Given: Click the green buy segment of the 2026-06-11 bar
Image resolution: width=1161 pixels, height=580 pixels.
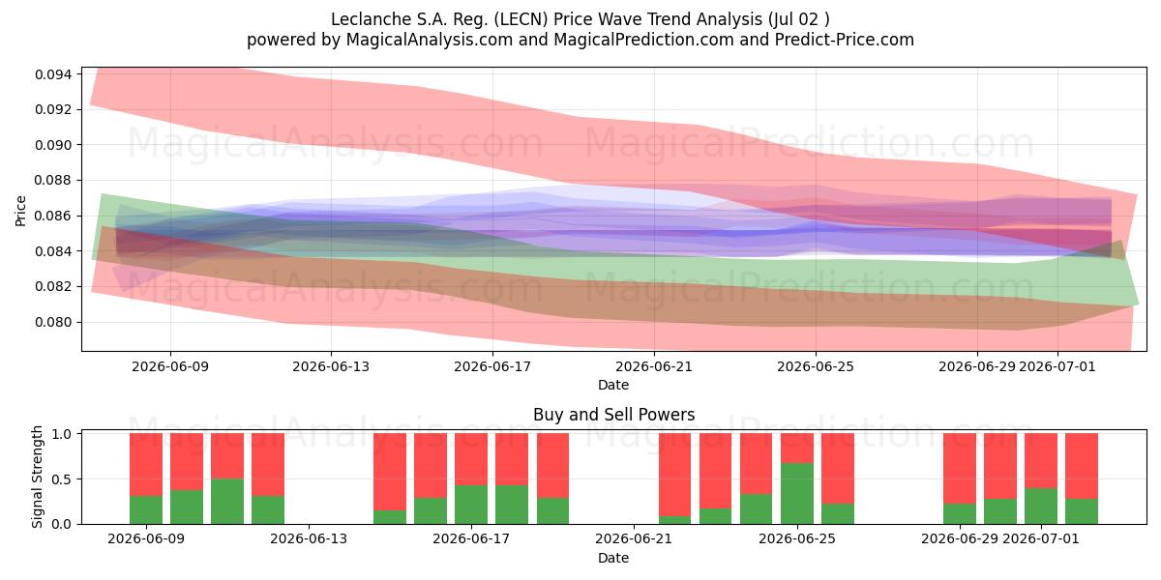Looking at the screenshot, I should pos(227,502).
